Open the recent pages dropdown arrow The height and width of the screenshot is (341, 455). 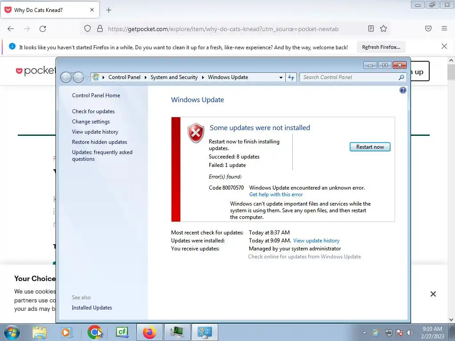pos(87,77)
